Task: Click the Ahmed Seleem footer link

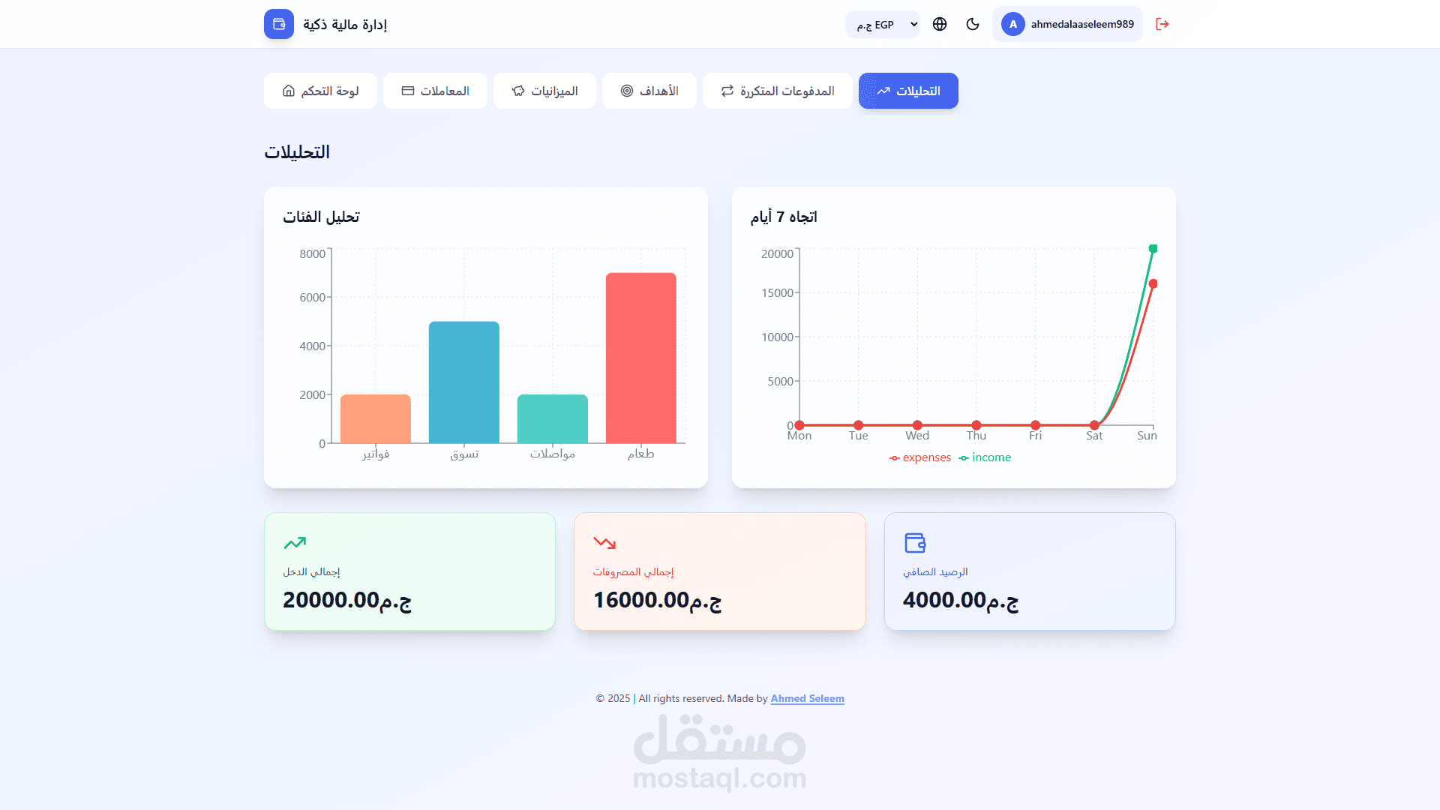Action: click(807, 698)
